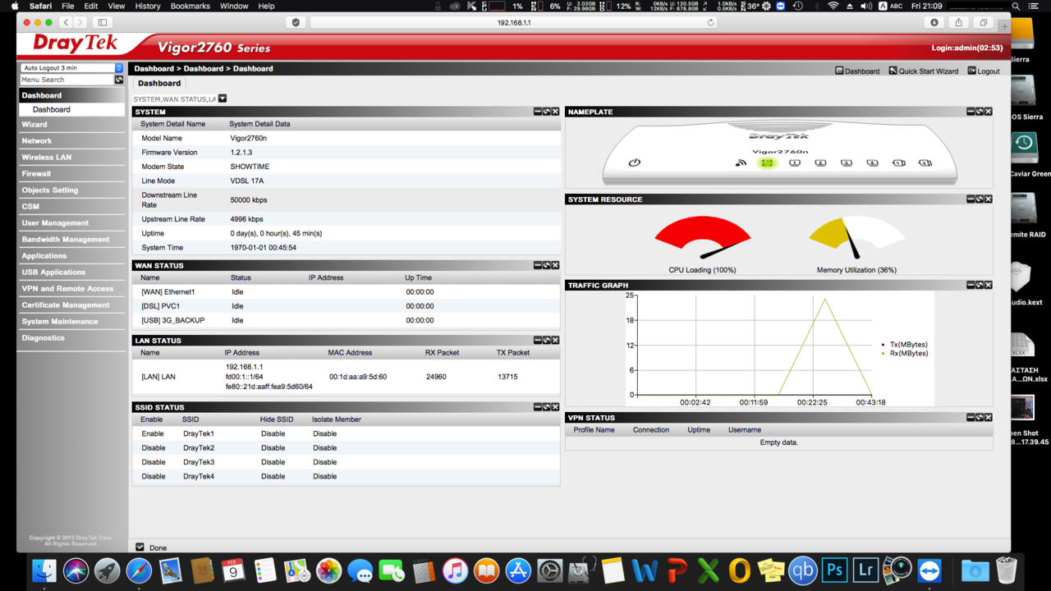The width and height of the screenshot is (1051, 591).
Task: Refresh the WAN STATUS panel
Action: click(547, 265)
